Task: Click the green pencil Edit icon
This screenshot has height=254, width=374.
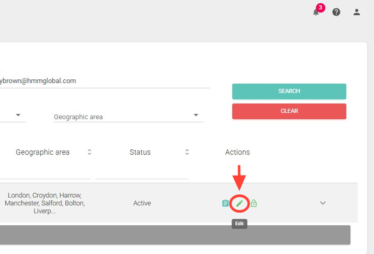Action: (x=240, y=203)
